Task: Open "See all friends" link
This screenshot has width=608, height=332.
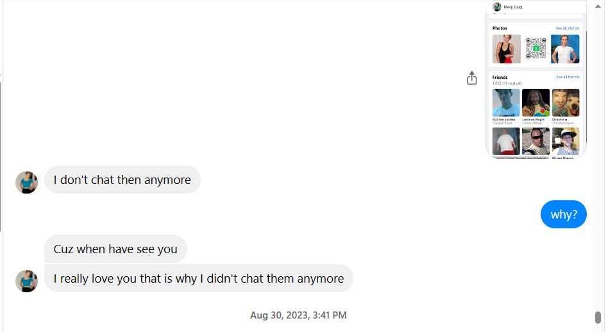Action: point(568,77)
